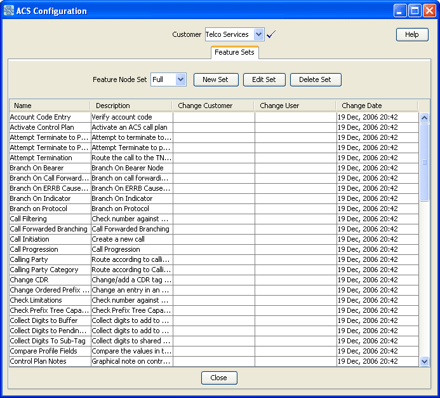Select the Activate Control Plan row
Viewport: 440px width, 398px height.
tap(214, 127)
